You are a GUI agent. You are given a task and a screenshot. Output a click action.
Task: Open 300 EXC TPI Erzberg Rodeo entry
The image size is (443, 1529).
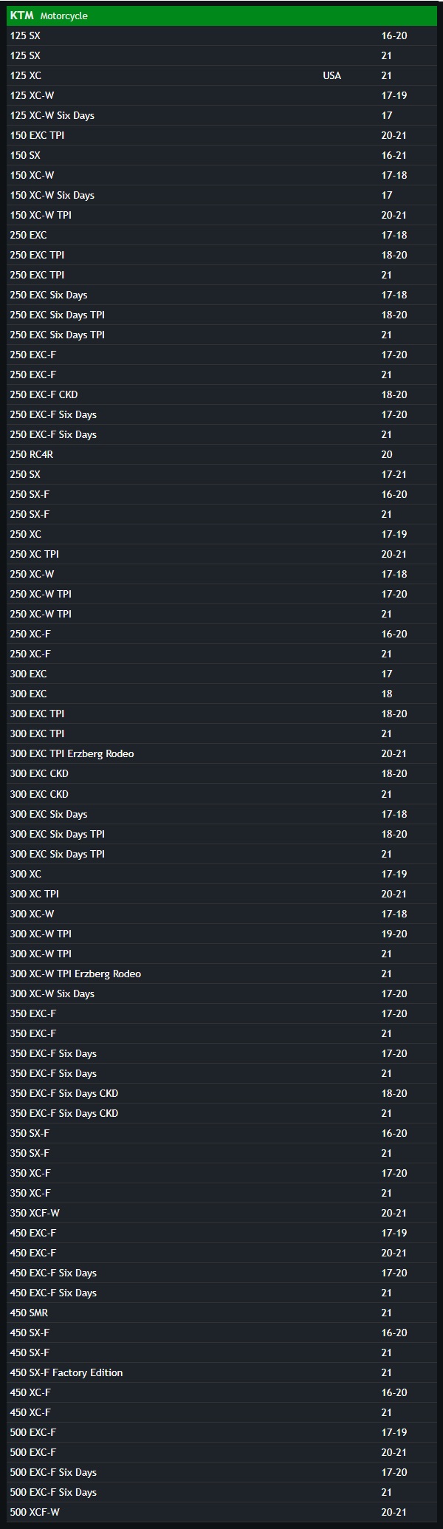72,753
